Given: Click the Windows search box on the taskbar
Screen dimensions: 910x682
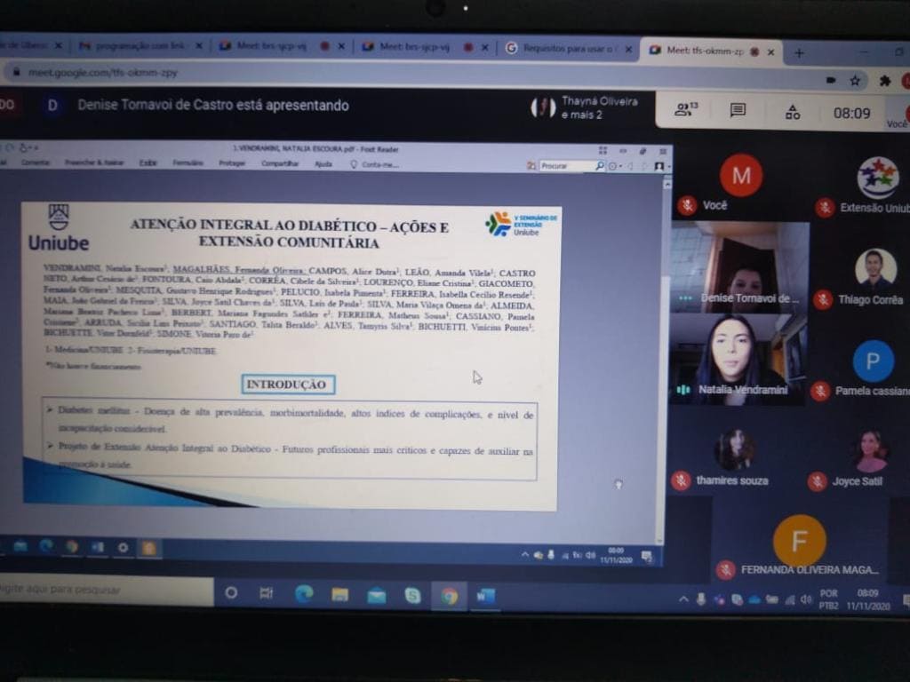Looking at the screenshot, I should (x=107, y=590).
